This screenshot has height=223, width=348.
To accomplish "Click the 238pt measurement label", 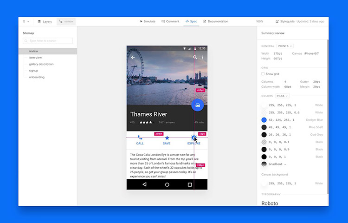I will click(200, 165).
